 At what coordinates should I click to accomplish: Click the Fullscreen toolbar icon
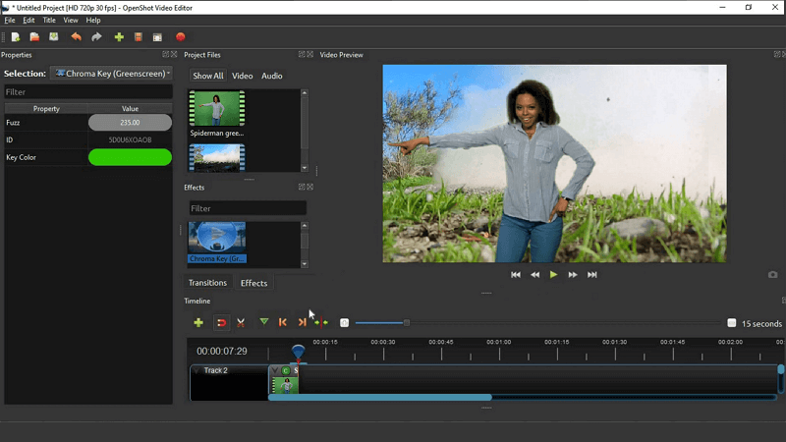(x=157, y=37)
